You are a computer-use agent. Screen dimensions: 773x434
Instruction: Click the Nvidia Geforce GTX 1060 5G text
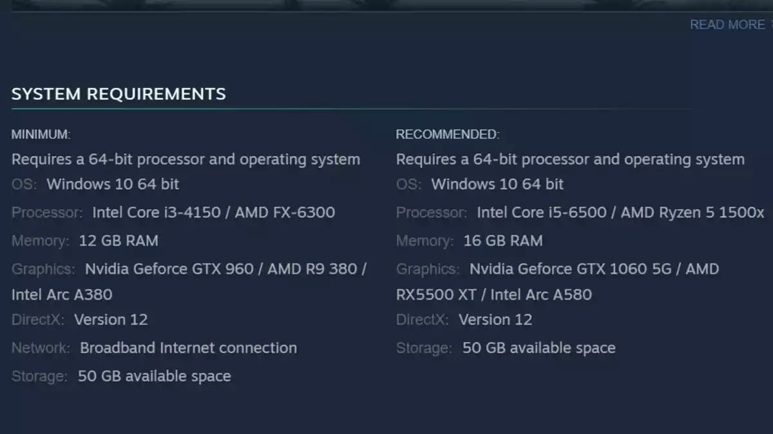pos(569,269)
